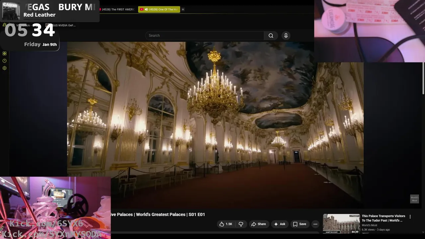Like the video with the 1.5K thumbs-up
The height and width of the screenshot is (239, 425).
click(x=225, y=224)
